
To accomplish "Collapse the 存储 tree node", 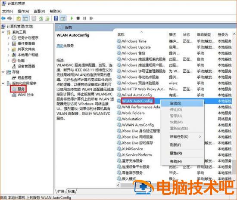I will (3, 72).
